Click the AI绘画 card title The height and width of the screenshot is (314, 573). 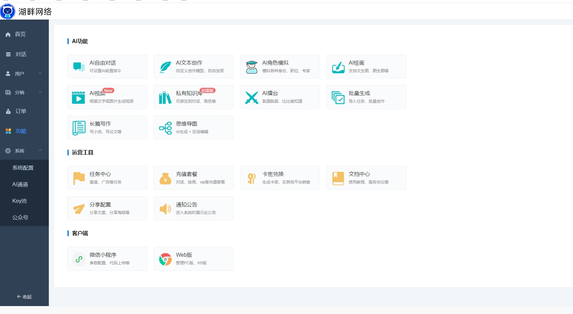coord(356,63)
